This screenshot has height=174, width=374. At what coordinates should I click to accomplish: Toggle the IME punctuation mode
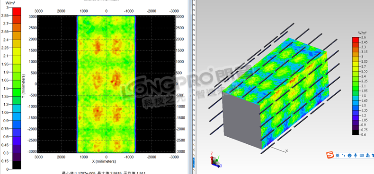pyautogui.click(x=344, y=156)
